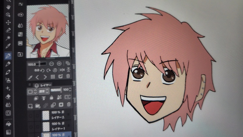This screenshot has height=137, width=243.
Task: Adjust the sub view zoom slider at 155.0
Action: click(x=37, y=64)
